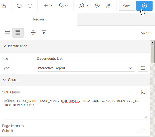Click the Save button
155x137 pixels.
[127, 6]
